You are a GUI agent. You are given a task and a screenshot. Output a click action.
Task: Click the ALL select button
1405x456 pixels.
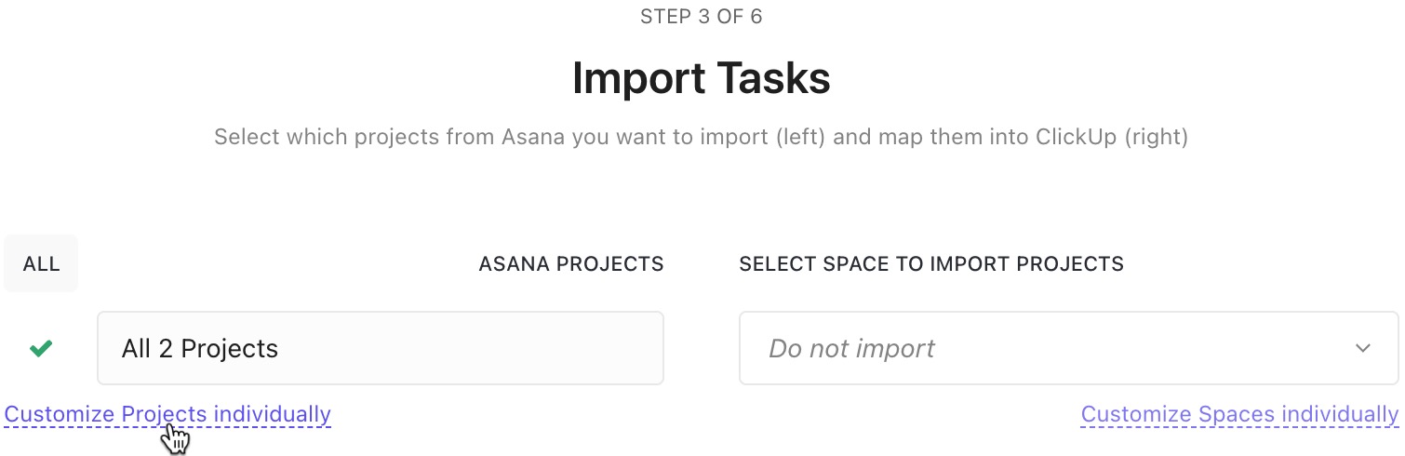pyautogui.click(x=41, y=264)
